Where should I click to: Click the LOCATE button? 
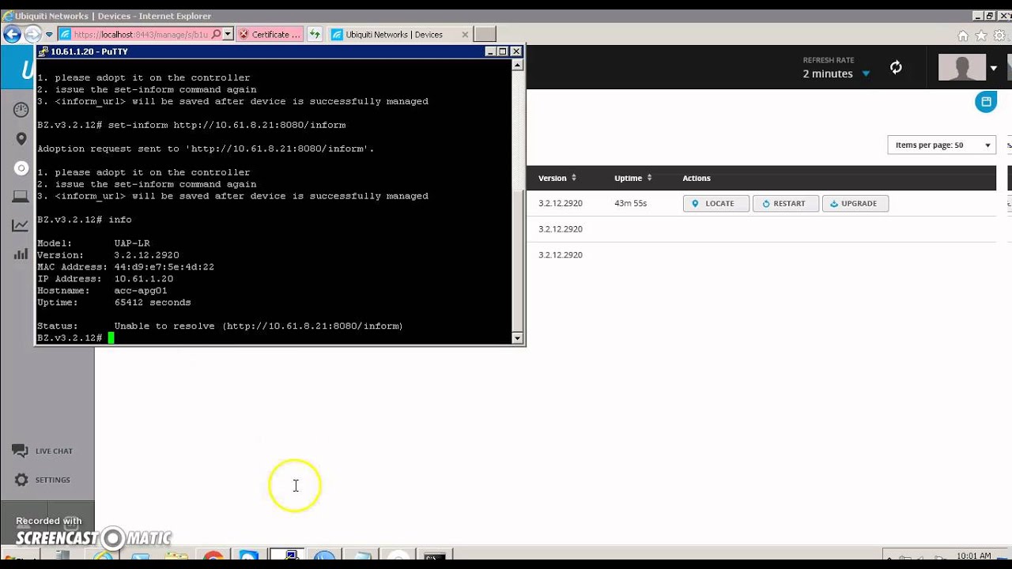pyautogui.click(x=716, y=204)
